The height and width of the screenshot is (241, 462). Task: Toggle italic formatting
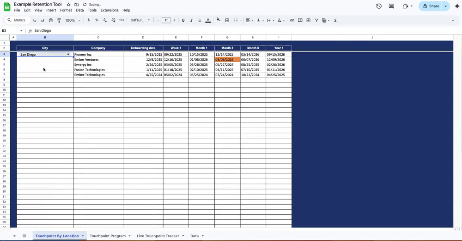(191, 20)
